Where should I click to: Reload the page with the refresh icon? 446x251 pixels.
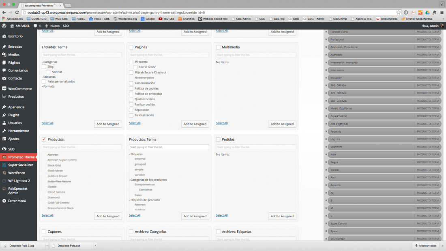(x=17, y=13)
